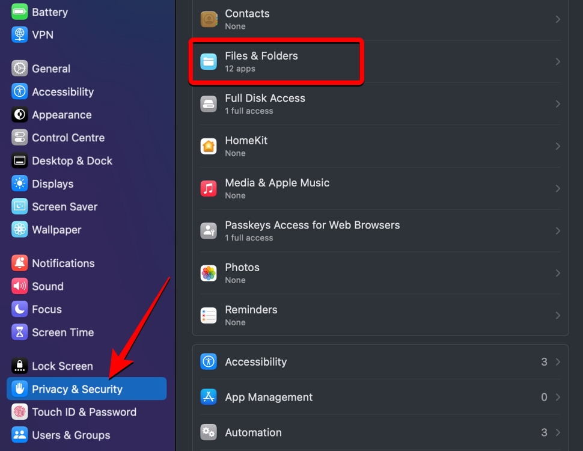Select the Control Centre icon
The width and height of the screenshot is (583, 451).
click(x=20, y=138)
